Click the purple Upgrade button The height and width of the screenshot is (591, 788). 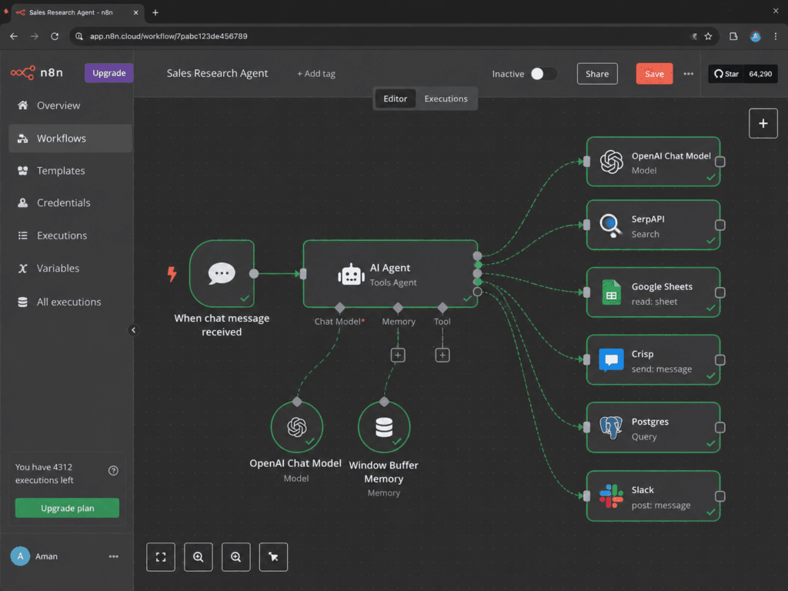coord(109,73)
